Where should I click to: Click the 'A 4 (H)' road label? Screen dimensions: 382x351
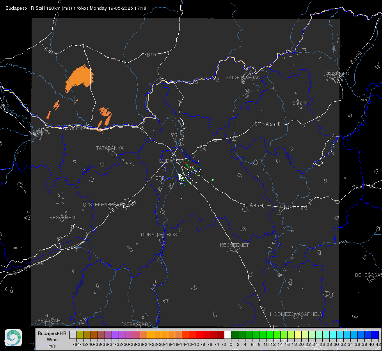coord(257,206)
